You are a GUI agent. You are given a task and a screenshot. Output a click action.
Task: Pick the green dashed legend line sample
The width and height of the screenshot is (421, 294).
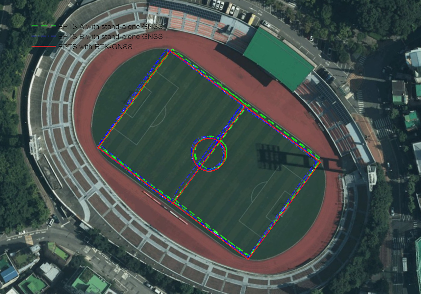[x=44, y=26]
